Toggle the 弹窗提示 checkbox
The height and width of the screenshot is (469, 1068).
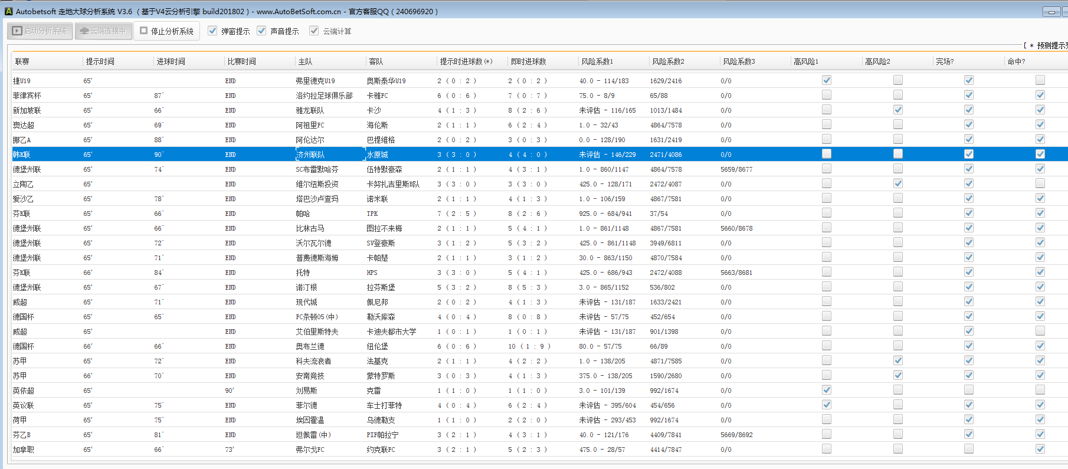click(213, 31)
